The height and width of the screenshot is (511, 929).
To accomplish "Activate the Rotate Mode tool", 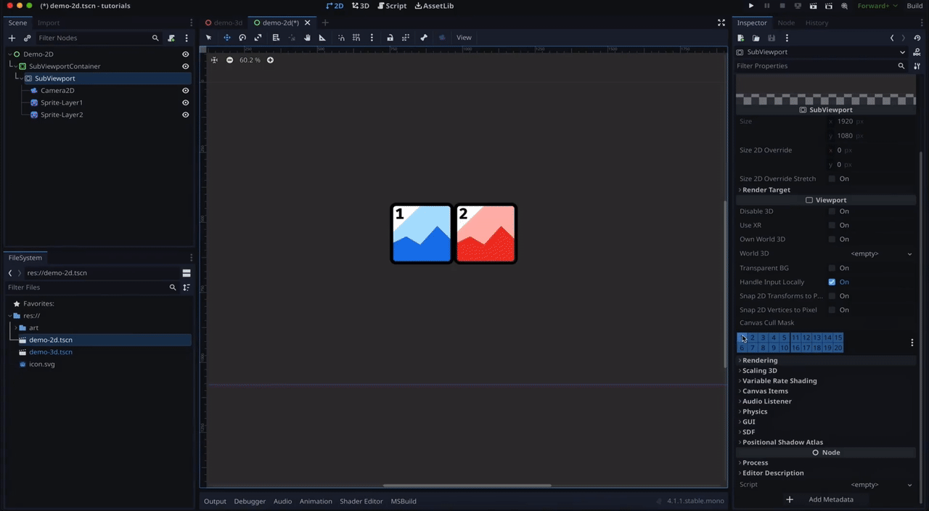I will tap(242, 38).
